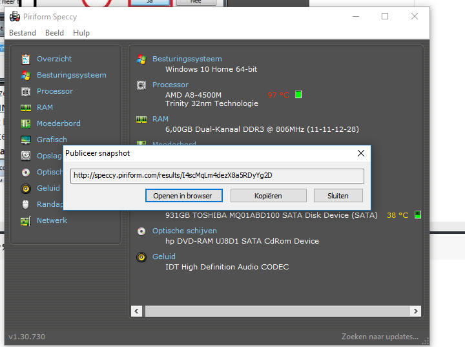Select the Grafisch monitor icon in sidebar
Image resolution: width=465 pixels, height=347 pixels.
point(26,140)
